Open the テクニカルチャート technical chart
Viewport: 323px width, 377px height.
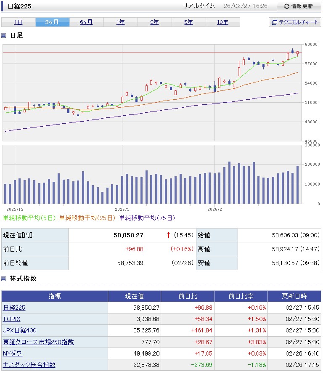pos(295,22)
